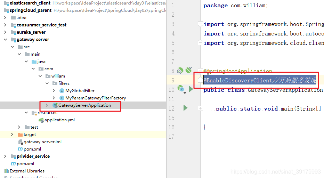
Task: Collapse the com package chevron
Action: (33, 68)
